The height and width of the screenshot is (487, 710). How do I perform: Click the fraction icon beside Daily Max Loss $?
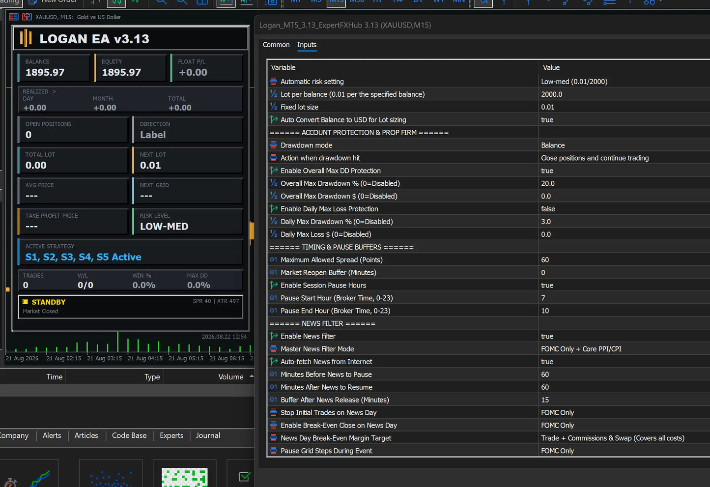[x=274, y=234]
